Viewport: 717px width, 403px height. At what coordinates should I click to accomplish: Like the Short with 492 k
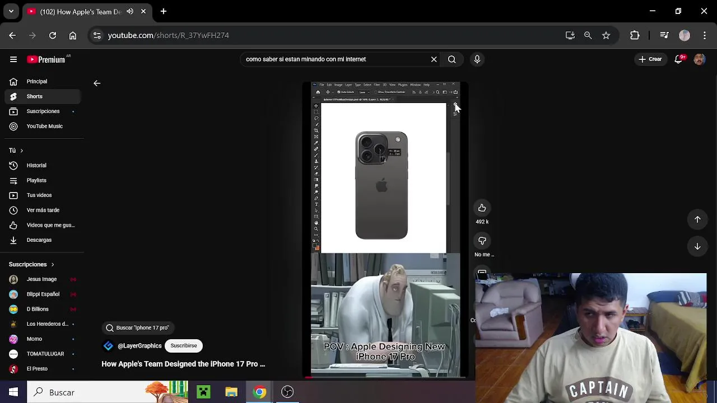[x=482, y=208]
